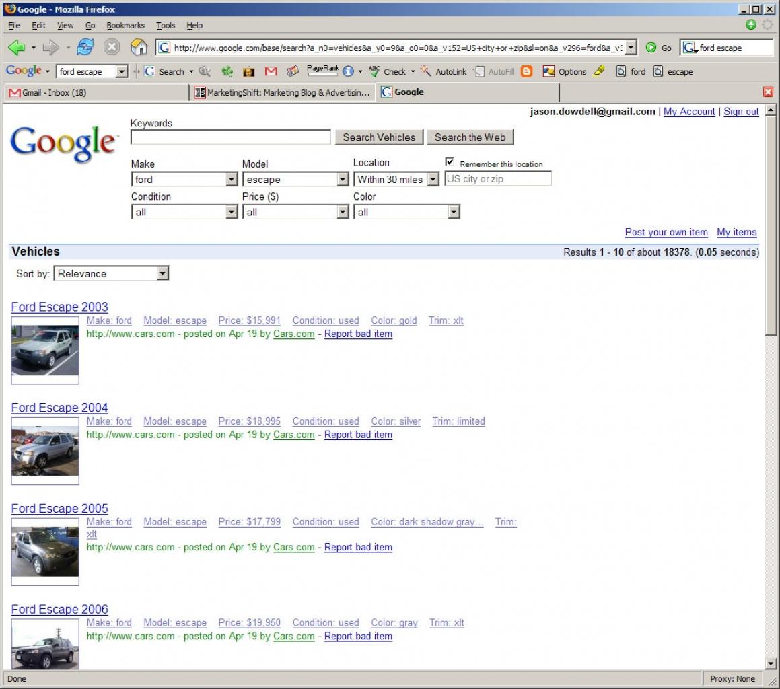
Task: Open the Within 30 miles dropdown
Action: (x=396, y=179)
